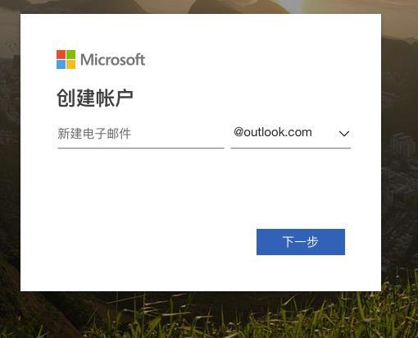
Task: Open the @outlook.com domain dropdown
Action: point(291,134)
